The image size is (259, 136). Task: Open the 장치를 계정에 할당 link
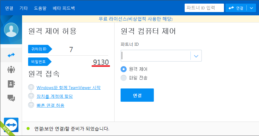click(54, 96)
